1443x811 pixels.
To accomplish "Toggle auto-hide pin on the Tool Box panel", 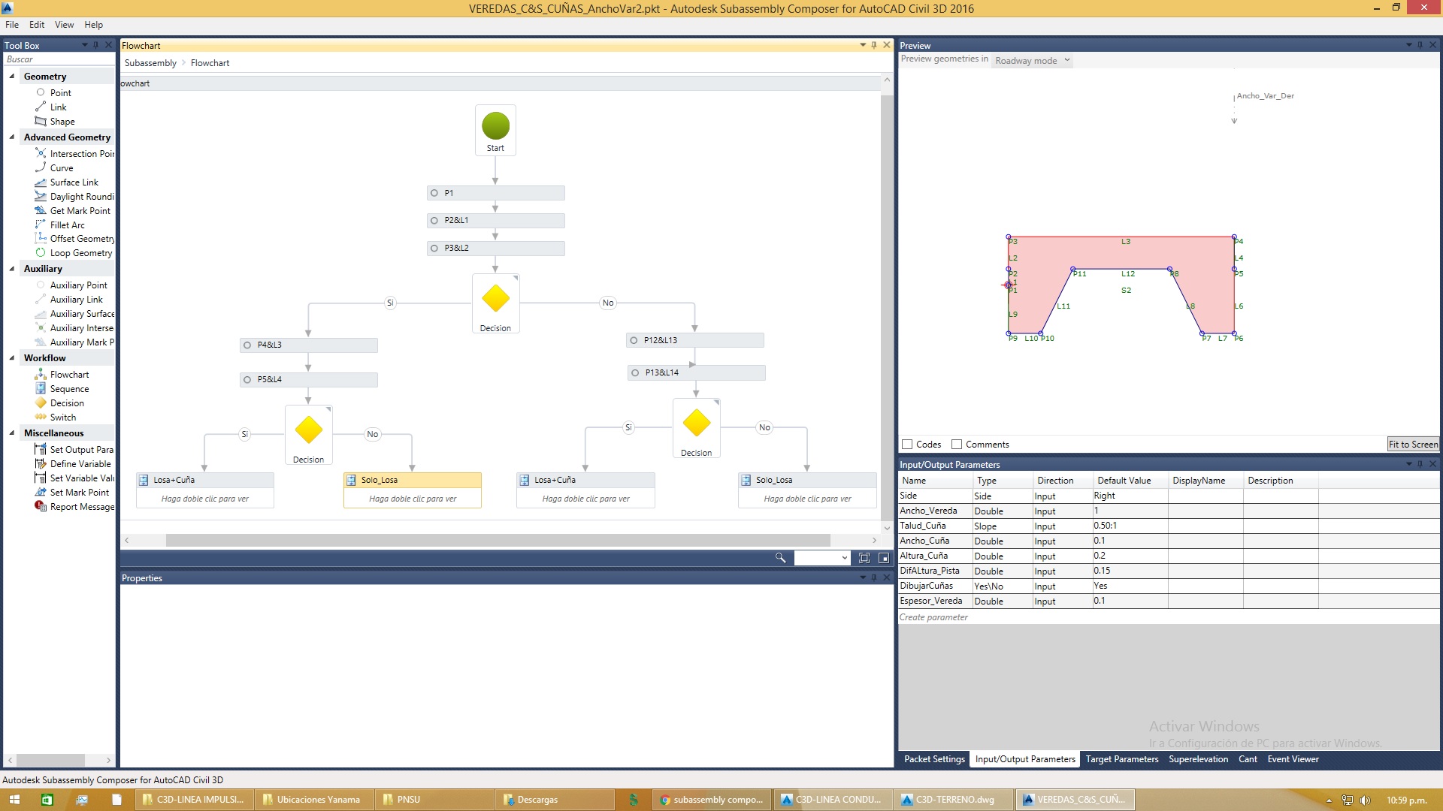I will coord(96,44).
